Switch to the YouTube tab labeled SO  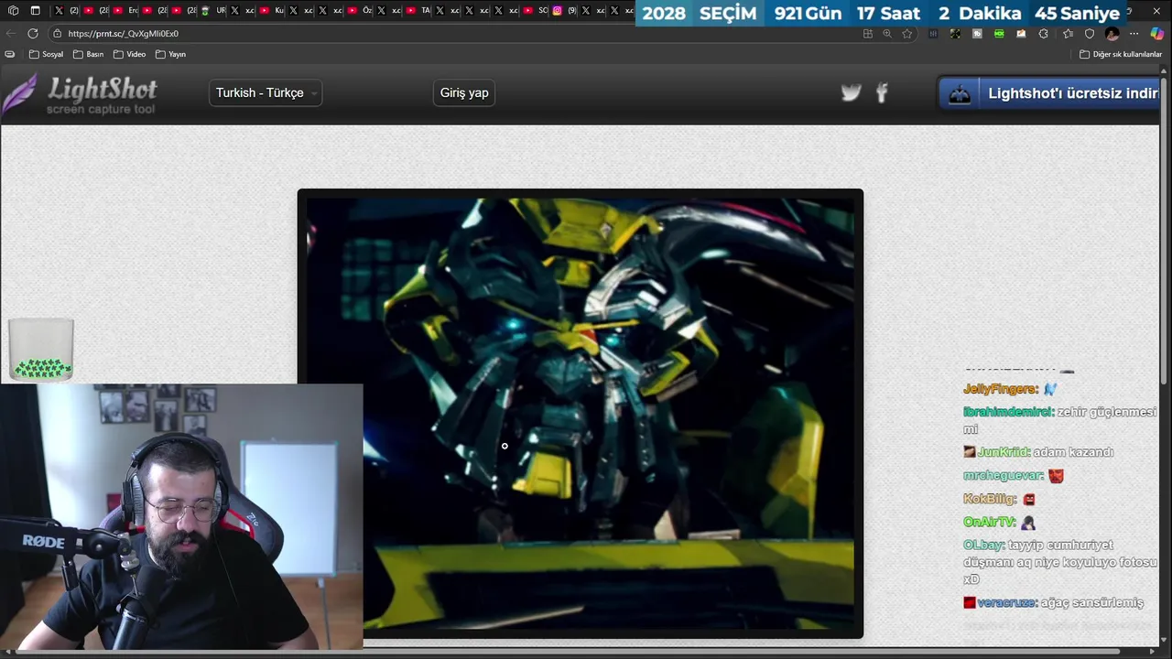pos(536,10)
